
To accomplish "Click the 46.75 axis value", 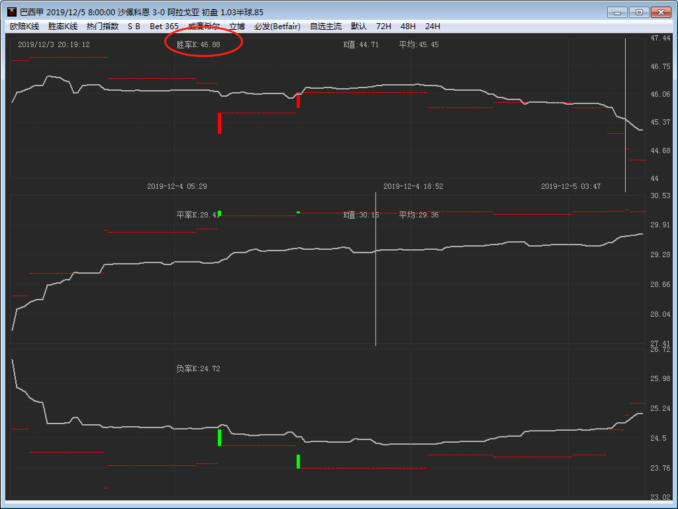I will click(660, 66).
